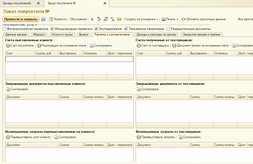Add Счет покупателю invoice
The height and width of the screenshot is (164, 253).
(20, 45)
